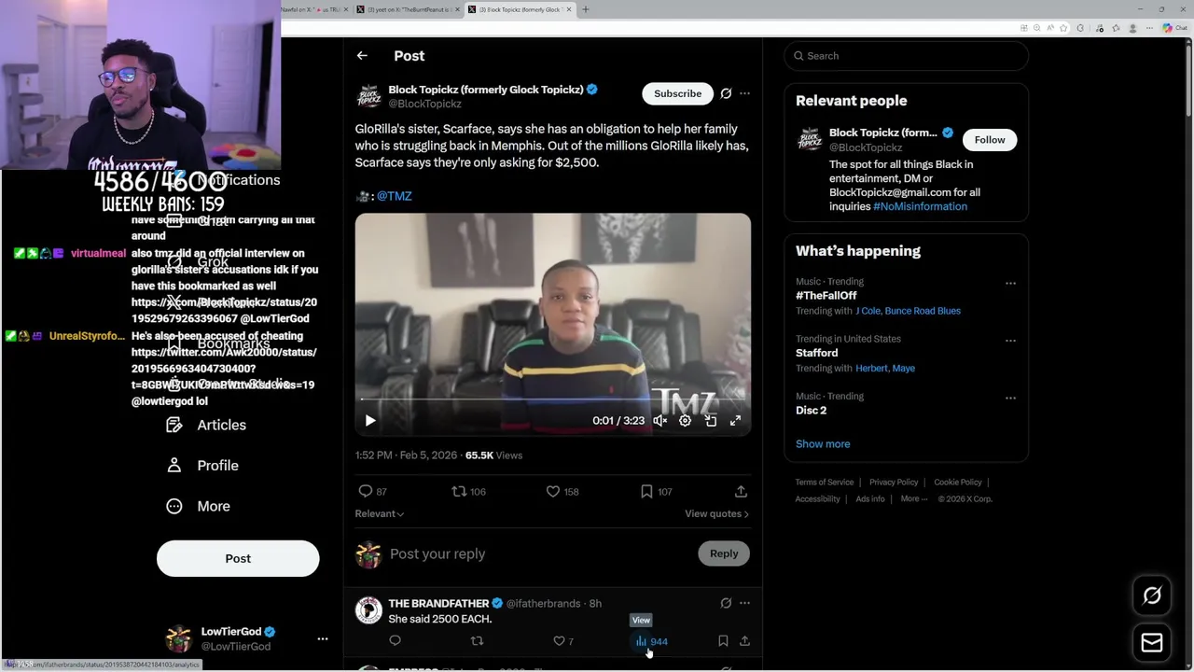Click J Cole, Bunce Road Blues link
This screenshot has height=672, width=1194.
(908, 311)
